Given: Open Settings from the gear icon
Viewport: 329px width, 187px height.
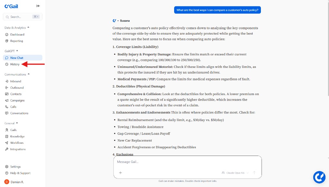Looking at the screenshot, I should (x=7, y=167).
